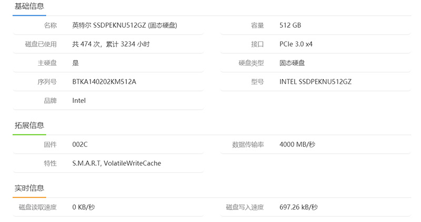Click the 磁盘写入速度 label

245,207
